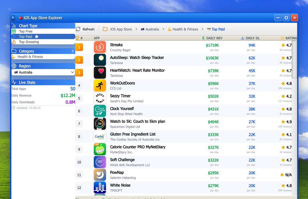
Task: Click the flame icon beside Top Grossing
Action: [x=14, y=42]
